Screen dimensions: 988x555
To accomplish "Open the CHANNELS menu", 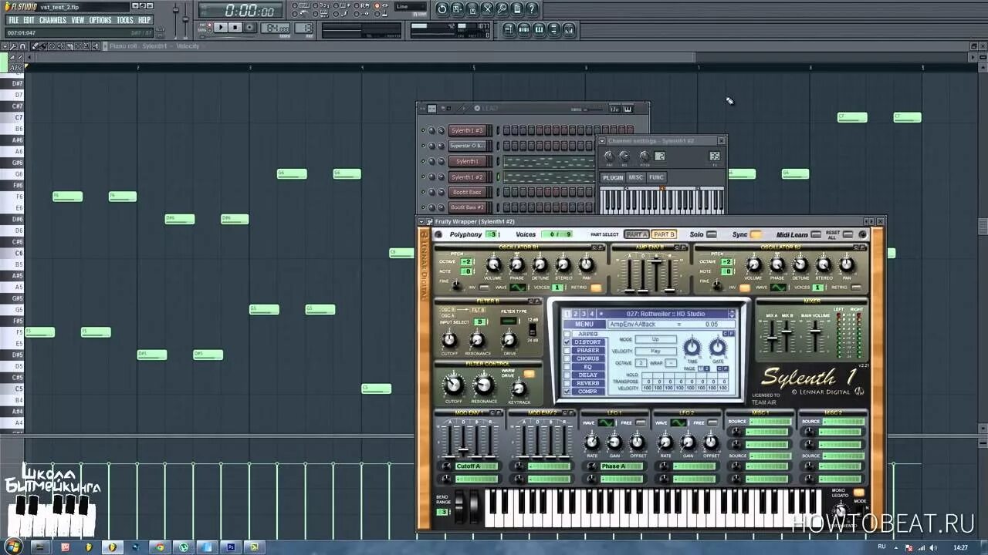I will (52, 20).
